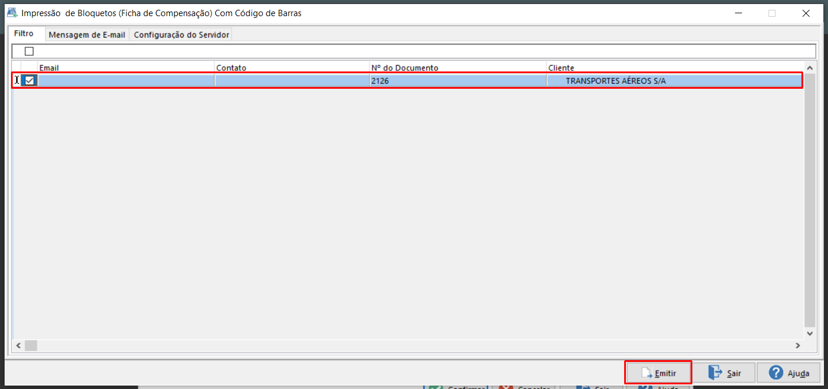Click the empty Contato cell of row 2126
The height and width of the screenshot is (389, 828).
[x=292, y=81]
